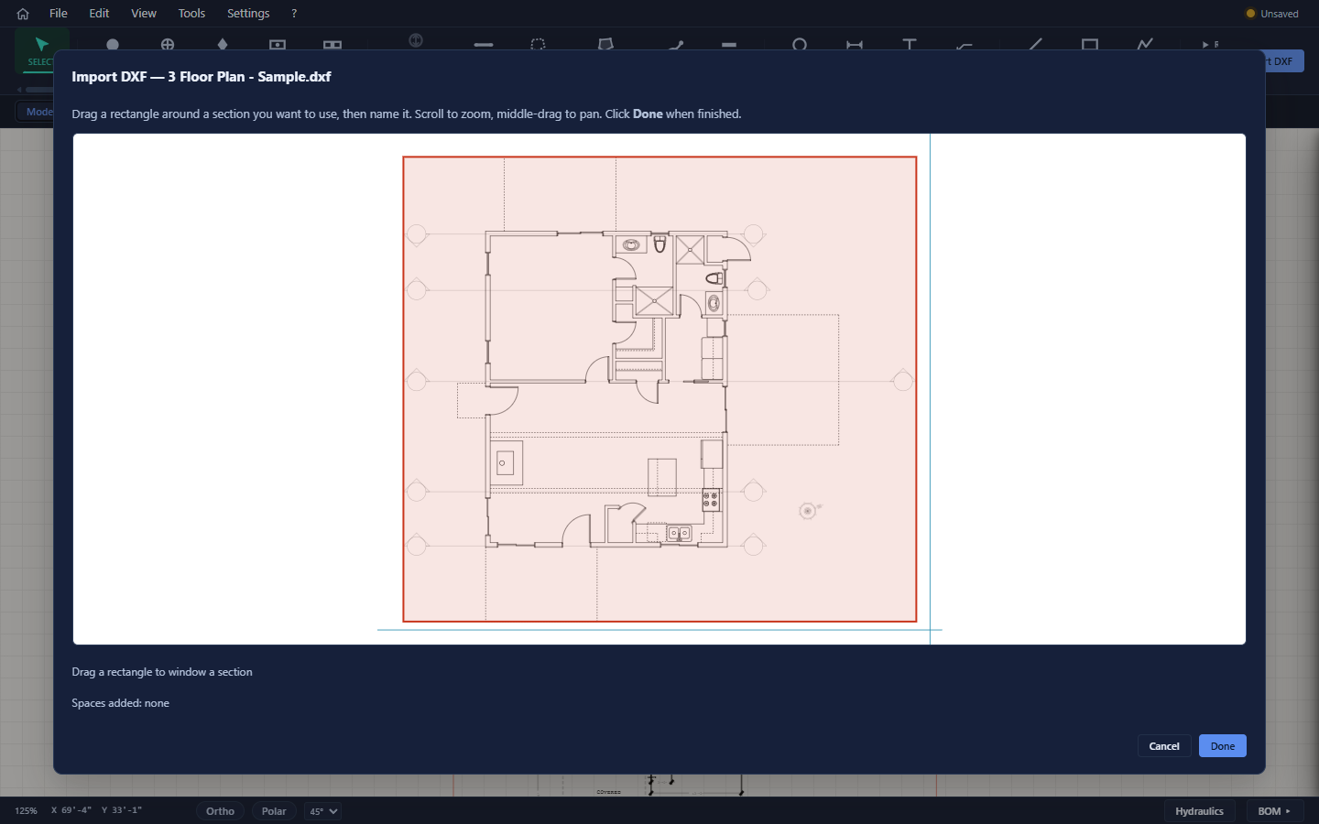Pick the crosshair-circle tool in toolbar
The image size is (1319, 824).
click(x=168, y=44)
